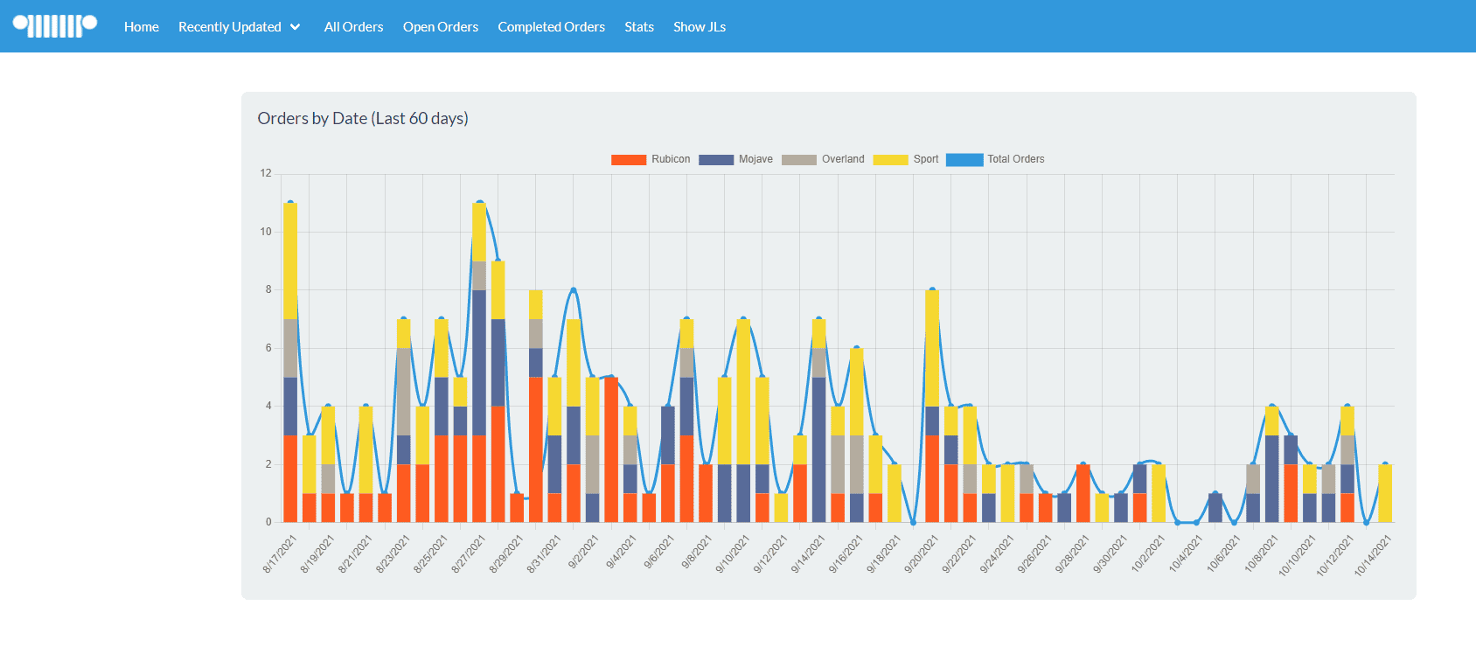The width and height of the screenshot is (1476, 647).
Task: Click the y-axis value 10
Action: (x=266, y=232)
